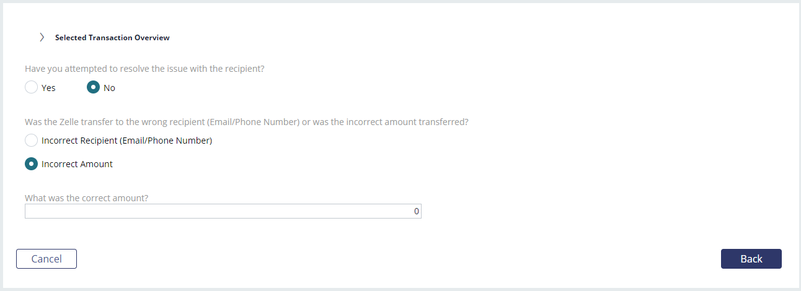Click the Cancel button

click(x=46, y=259)
